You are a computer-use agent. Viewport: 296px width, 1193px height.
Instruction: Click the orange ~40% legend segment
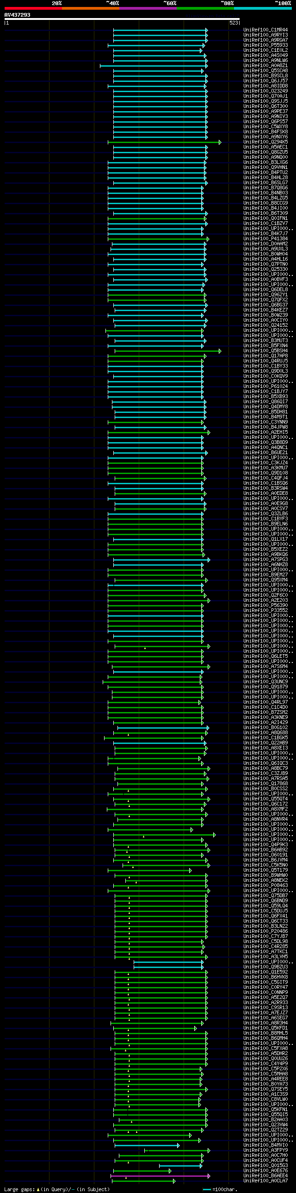tap(91, 8)
